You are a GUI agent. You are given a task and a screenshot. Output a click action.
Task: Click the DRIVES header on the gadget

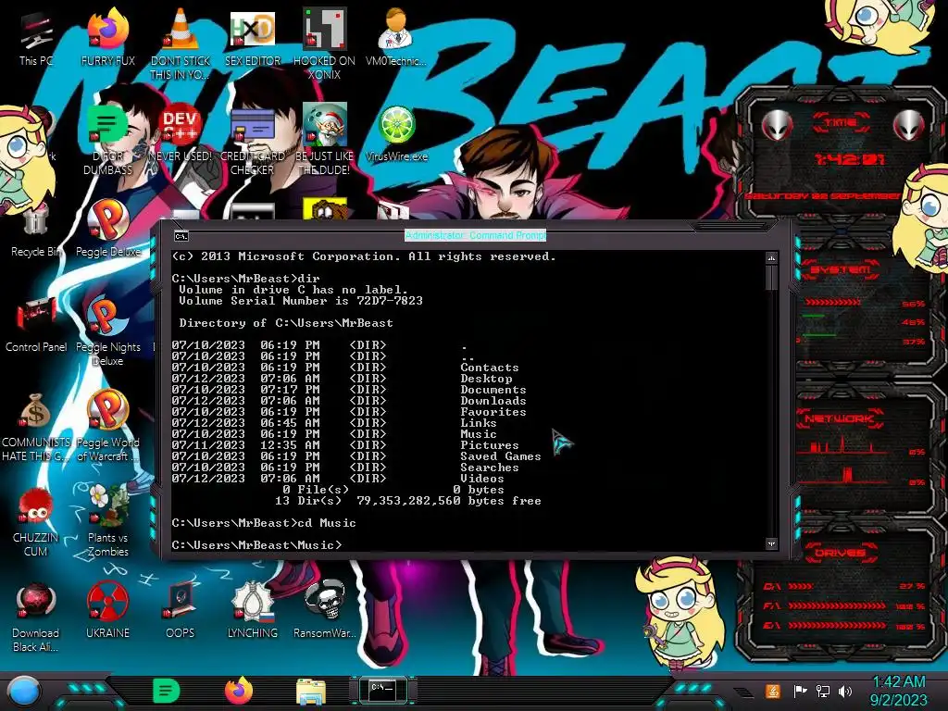coord(841,553)
